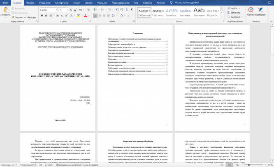Toggle align left button
This screenshot has width=274, height=167.
click(95, 16)
